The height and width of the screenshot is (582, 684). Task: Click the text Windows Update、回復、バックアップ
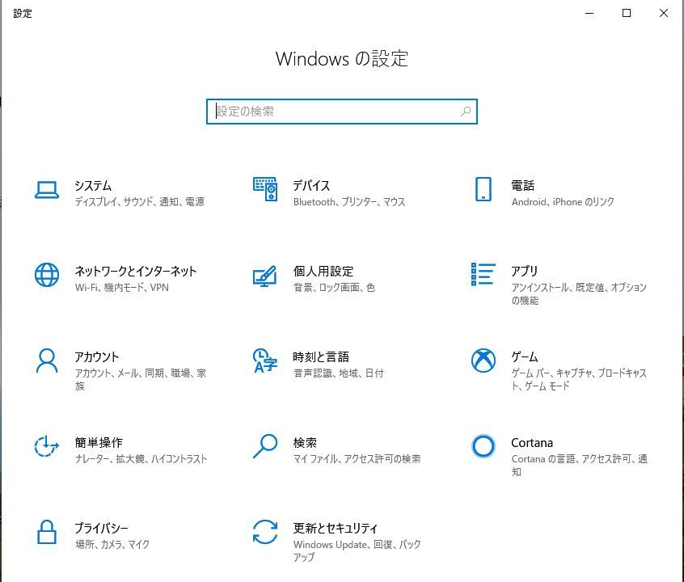coord(357,550)
